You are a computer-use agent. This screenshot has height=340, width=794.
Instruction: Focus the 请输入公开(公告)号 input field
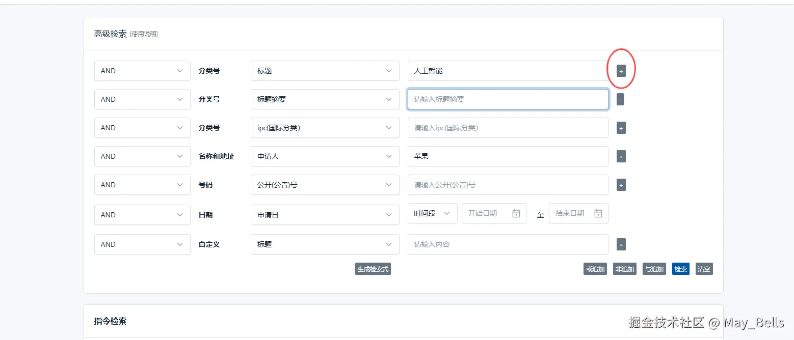[508, 185]
